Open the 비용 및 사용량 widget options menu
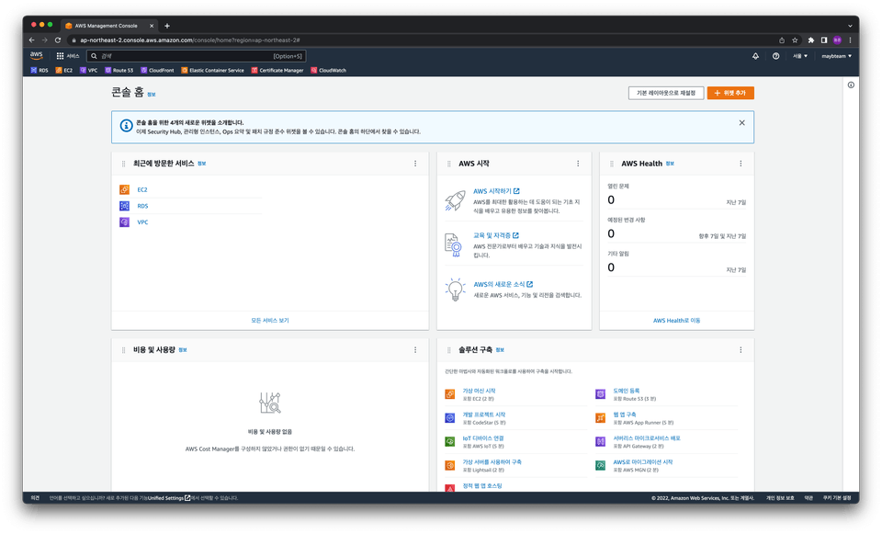This screenshot has width=882, height=534. coord(415,350)
